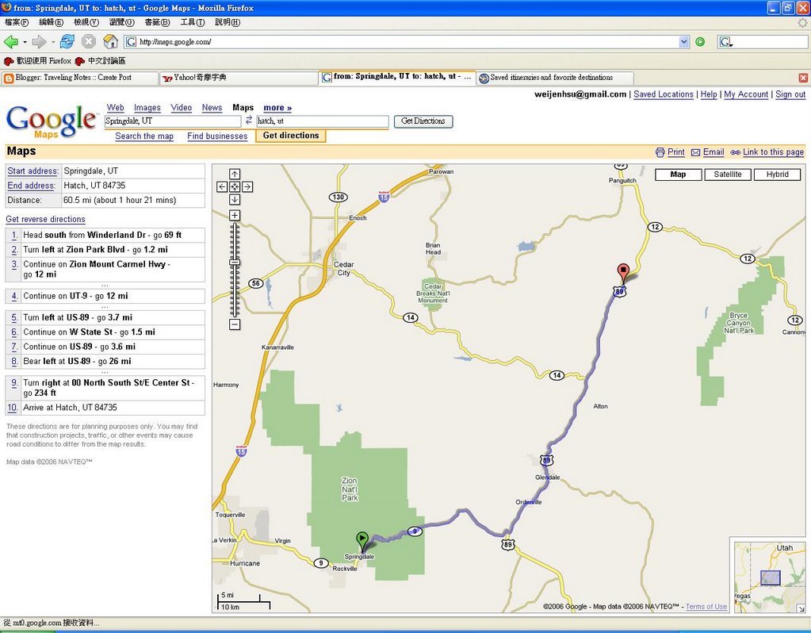
Task: Open Saved Locations link
Action: (x=664, y=94)
